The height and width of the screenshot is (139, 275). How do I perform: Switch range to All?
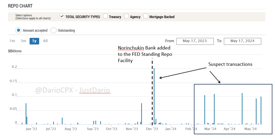(x=45, y=41)
